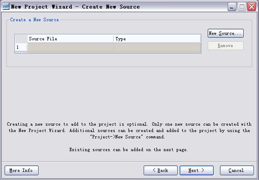Select the Type column header
Screen dimensions: 259x180
pos(157,39)
